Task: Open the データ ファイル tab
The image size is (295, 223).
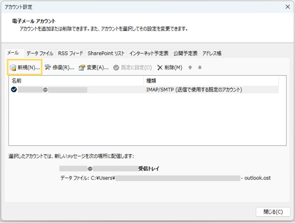Action: pos(40,53)
